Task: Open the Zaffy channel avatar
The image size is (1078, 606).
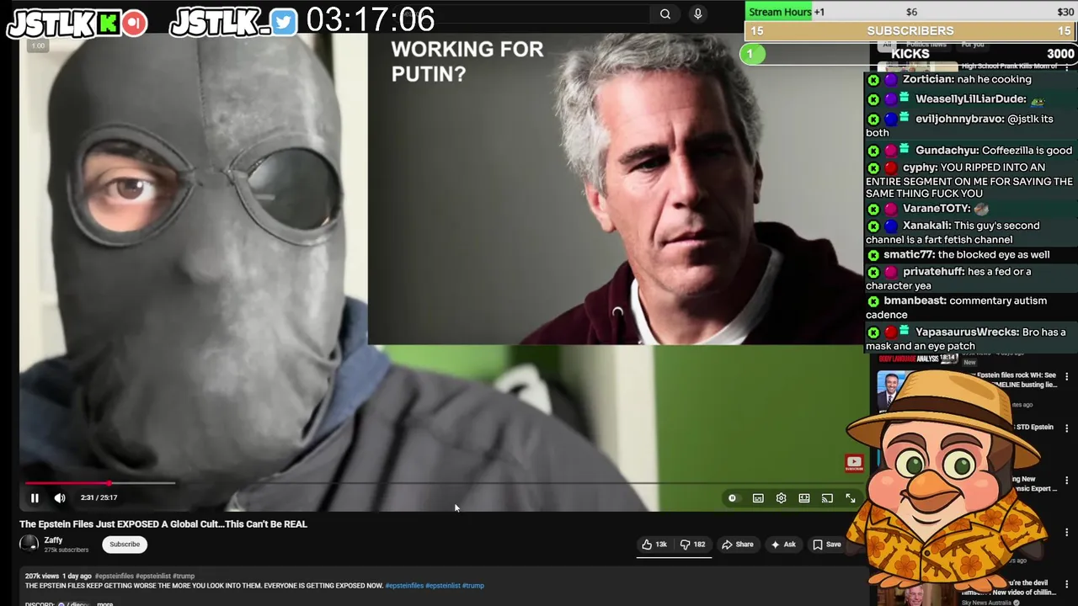Action: [29, 544]
